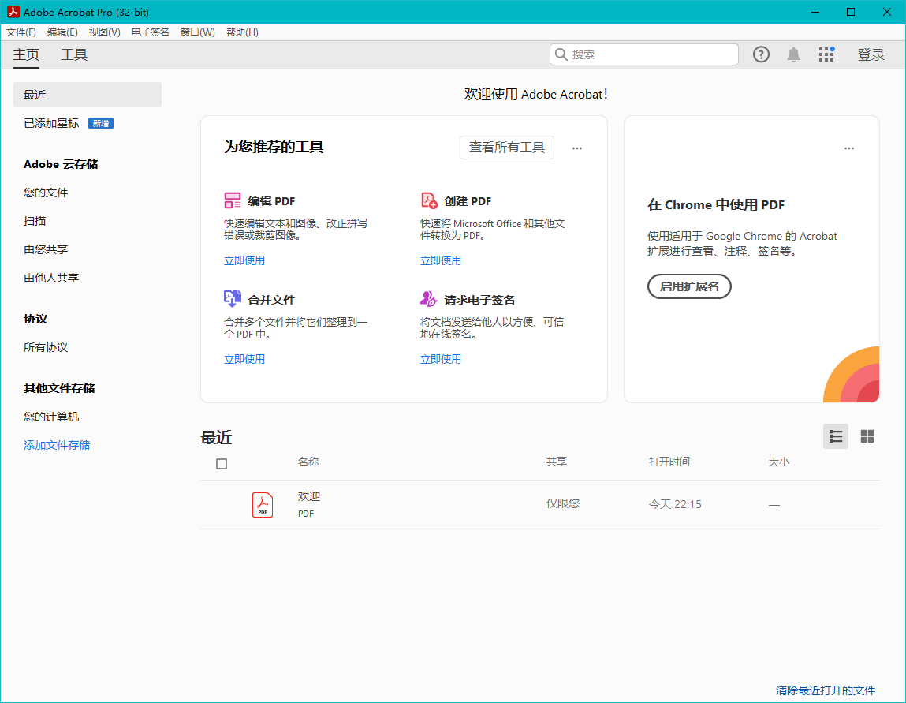Screen dimensions: 906x703
Task: Select 已添加星标 in the sidebar
Action: [x=51, y=123]
